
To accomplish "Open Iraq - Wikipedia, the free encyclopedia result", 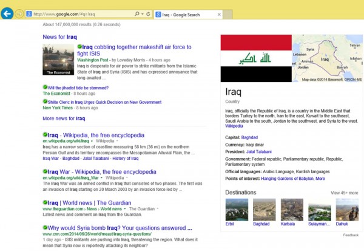I will pyautogui.click(x=96, y=135).
